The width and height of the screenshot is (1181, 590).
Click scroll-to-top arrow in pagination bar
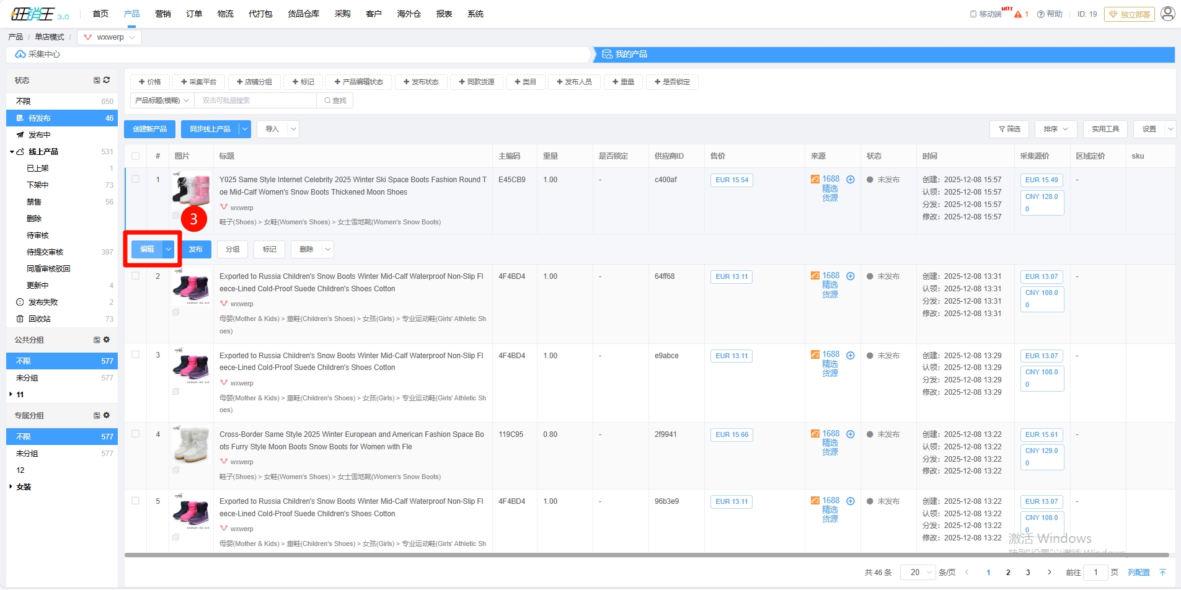click(1162, 572)
